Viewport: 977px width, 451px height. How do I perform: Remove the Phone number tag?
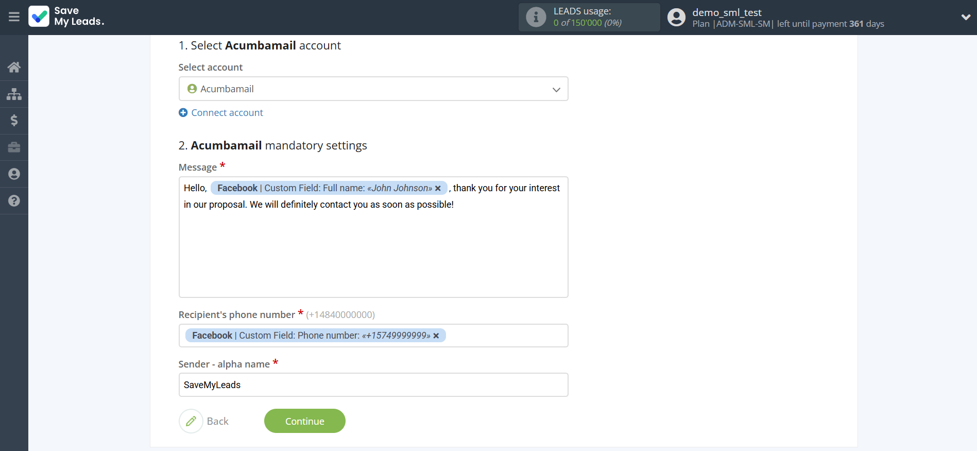[436, 336]
